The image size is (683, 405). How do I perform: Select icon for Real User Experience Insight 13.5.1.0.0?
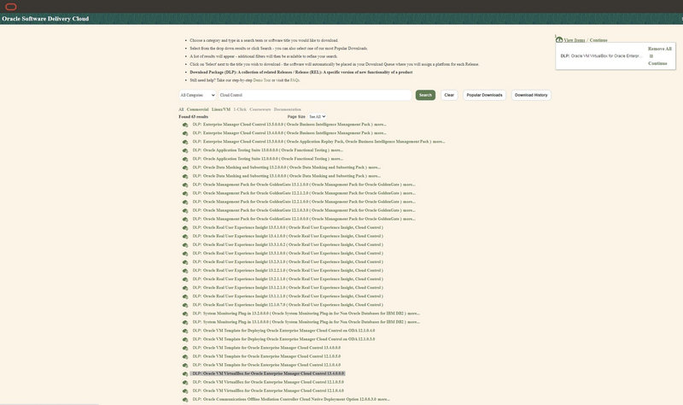(185, 228)
